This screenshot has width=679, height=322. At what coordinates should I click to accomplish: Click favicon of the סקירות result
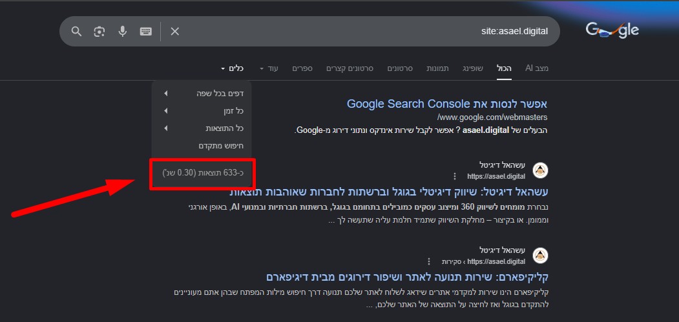point(541,256)
